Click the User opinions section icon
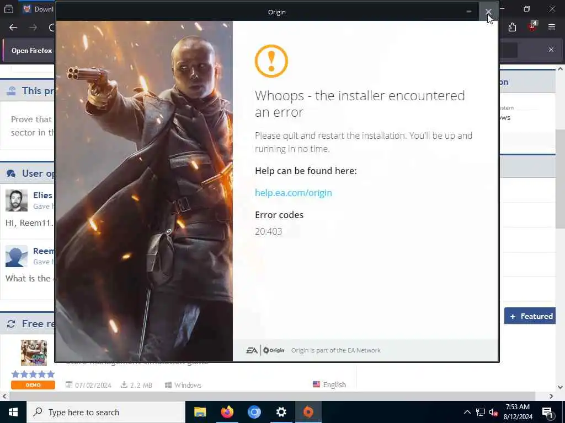Image resolution: width=565 pixels, height=423 pixels. pyautogui.click(x=11, y=173)
